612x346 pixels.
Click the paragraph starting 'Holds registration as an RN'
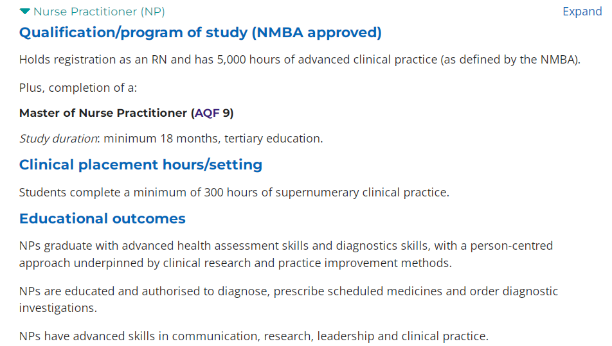coord(300,60)
